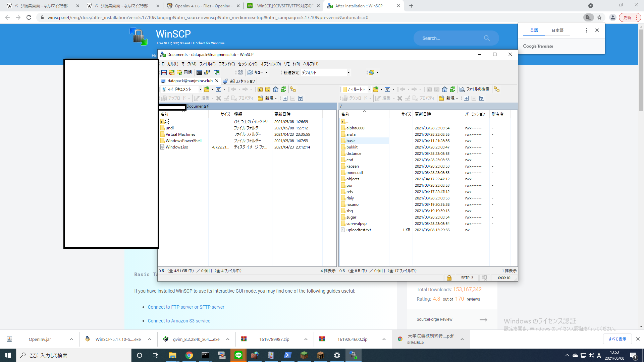Click the Compare Directories icon in WinSCP toolbar
The width and height of the screenshot is (644, 362).
(164, 72)
